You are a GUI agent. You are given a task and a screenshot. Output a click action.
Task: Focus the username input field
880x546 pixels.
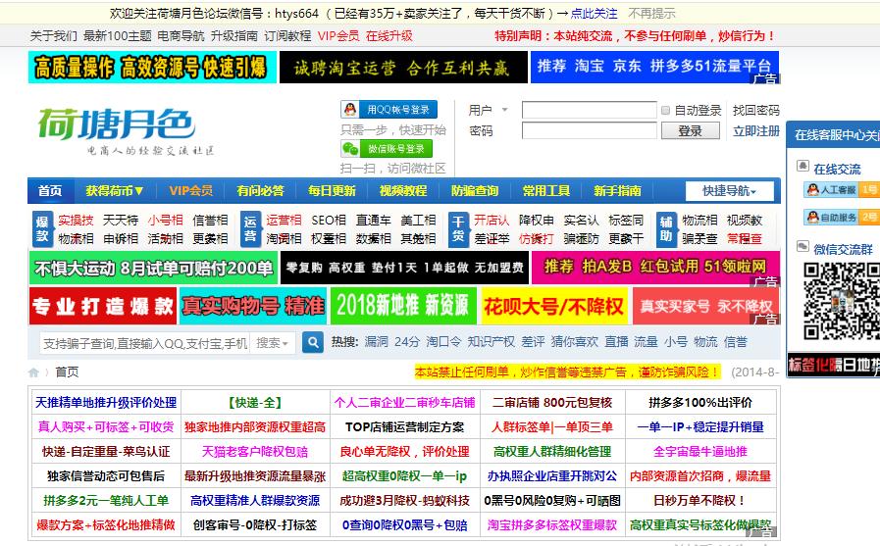(x=590, y=110)
